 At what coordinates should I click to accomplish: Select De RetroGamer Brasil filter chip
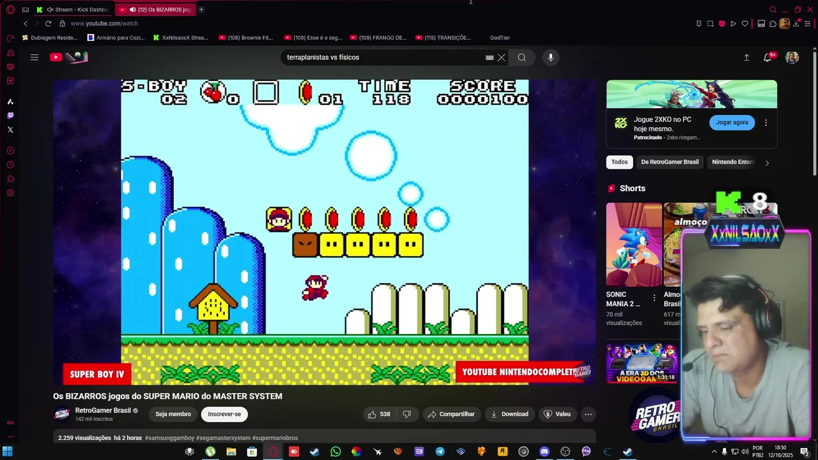tap(670, 162)
